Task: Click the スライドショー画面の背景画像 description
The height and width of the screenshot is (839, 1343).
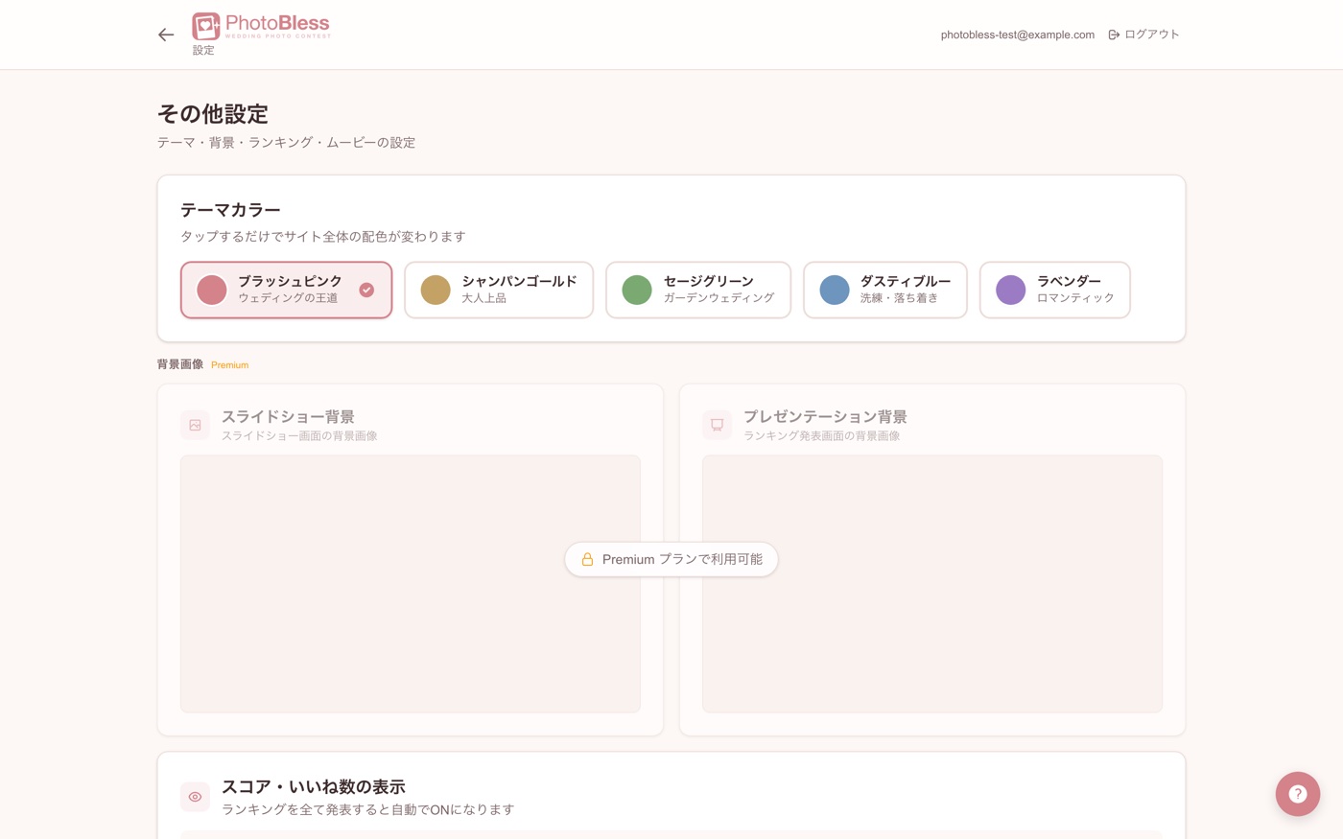Action: click(x=299, y=436)
